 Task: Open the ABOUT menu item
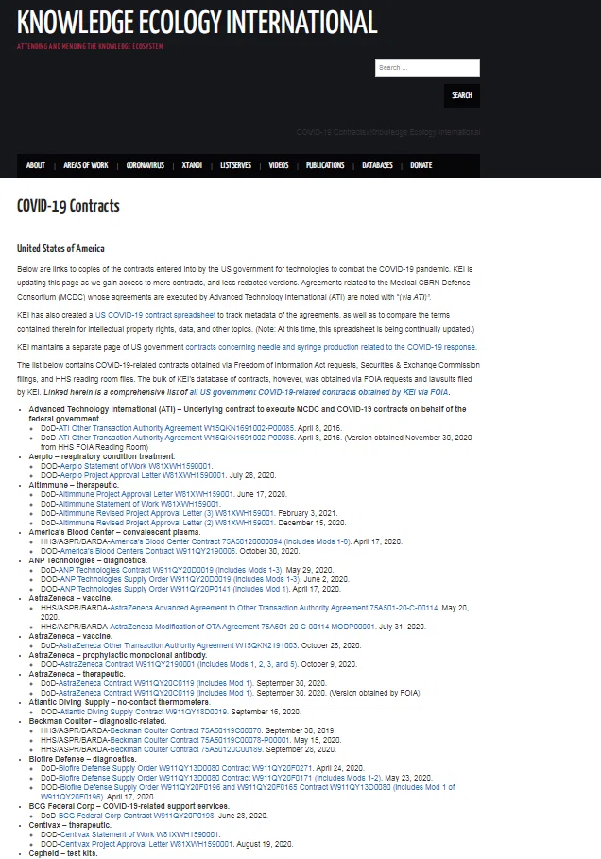point(36,164)
